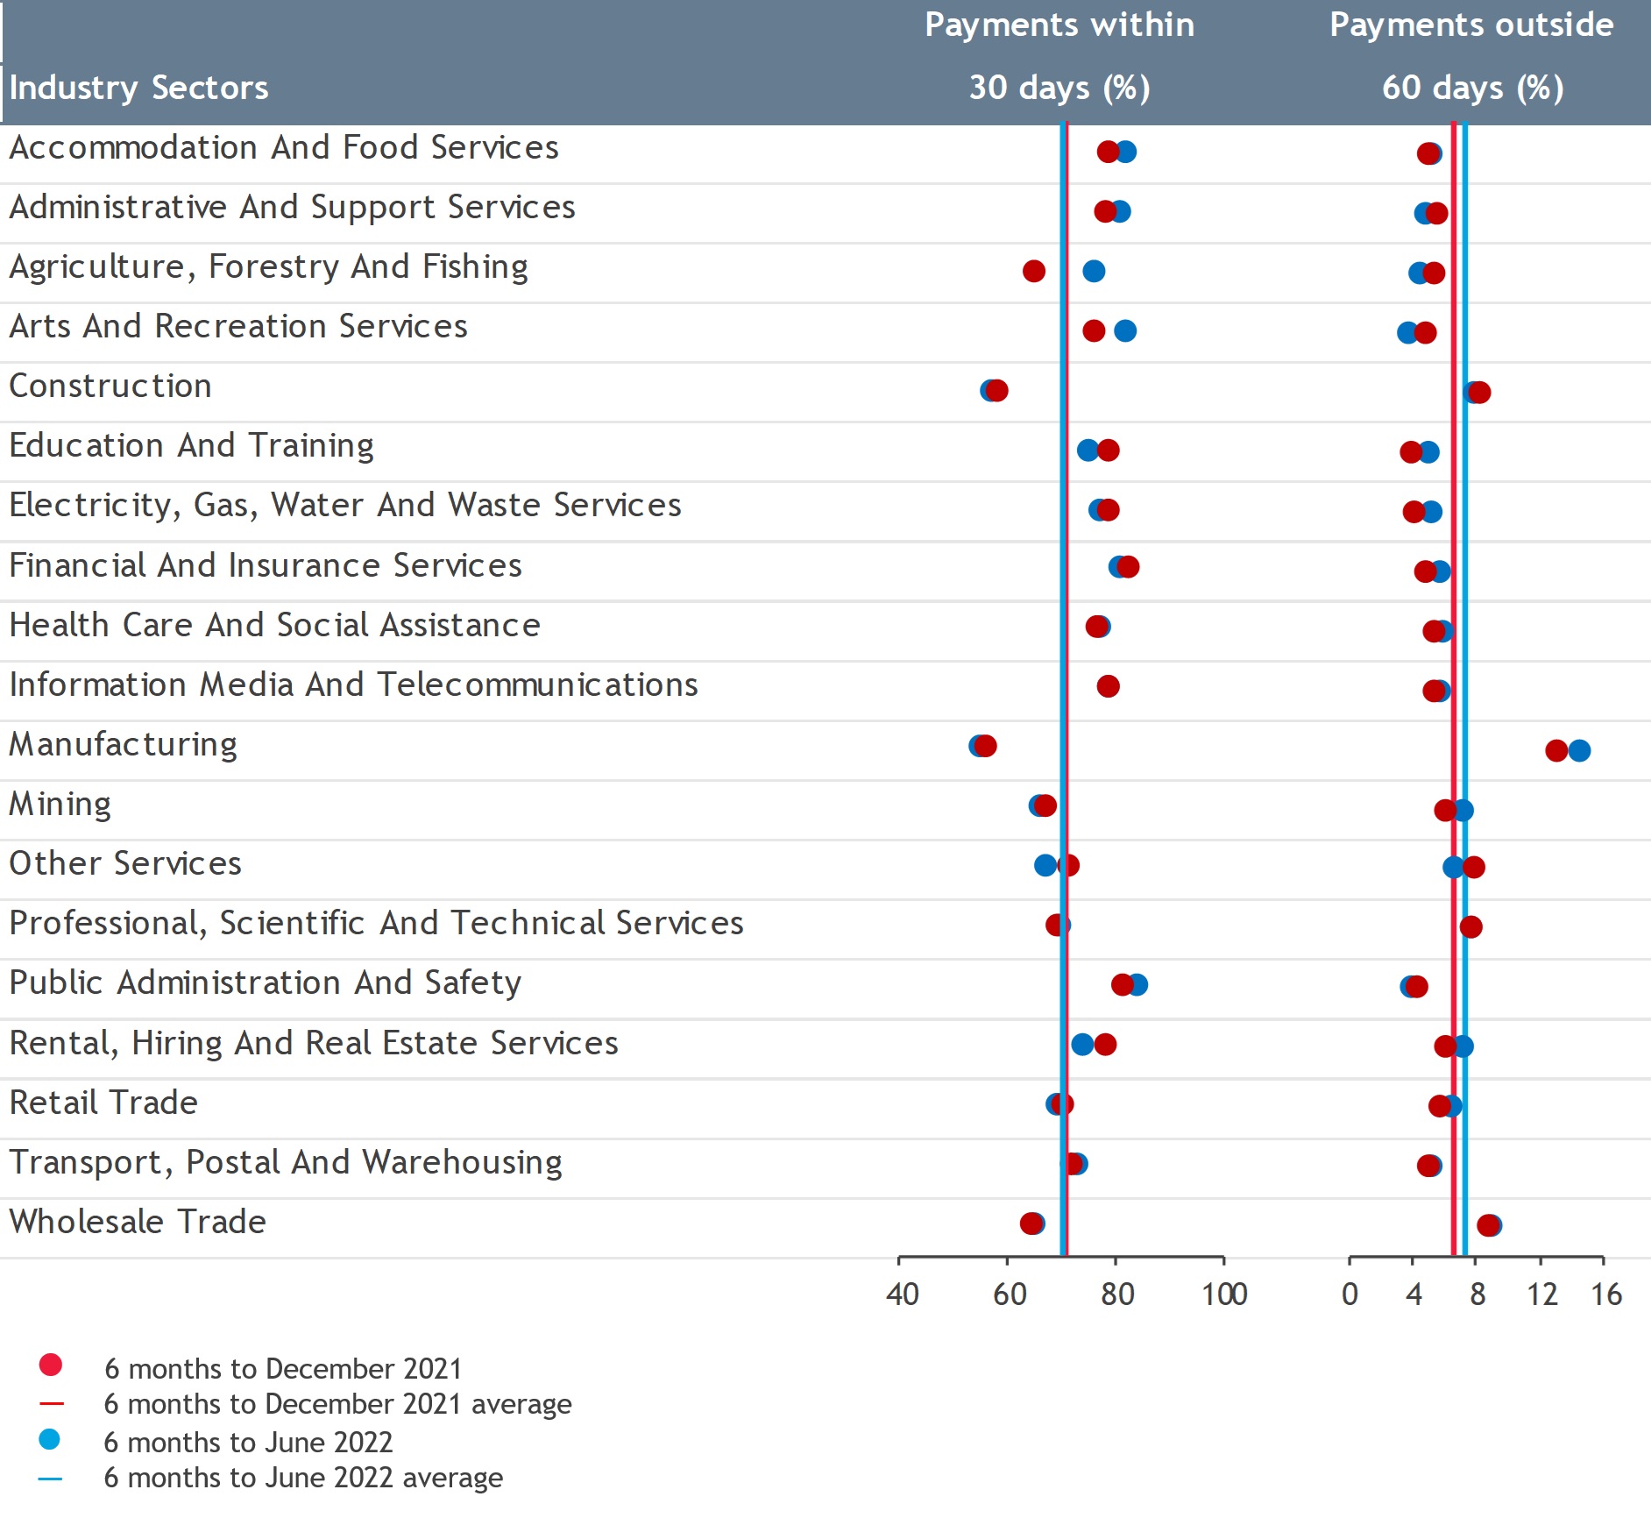Click the 'Payments within 30 days (%)' header

(1059, 56)
